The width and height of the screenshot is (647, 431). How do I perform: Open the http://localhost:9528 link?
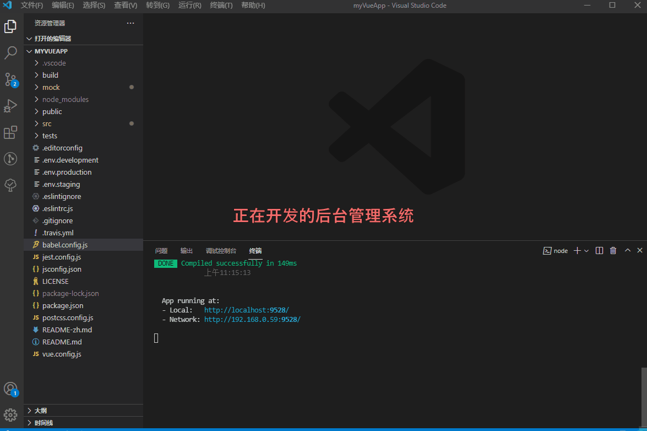(x=246, y=310)
